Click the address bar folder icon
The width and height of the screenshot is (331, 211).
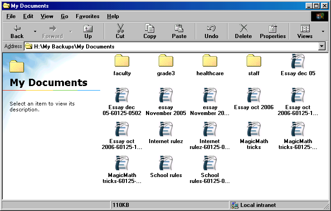click(29, 46)
